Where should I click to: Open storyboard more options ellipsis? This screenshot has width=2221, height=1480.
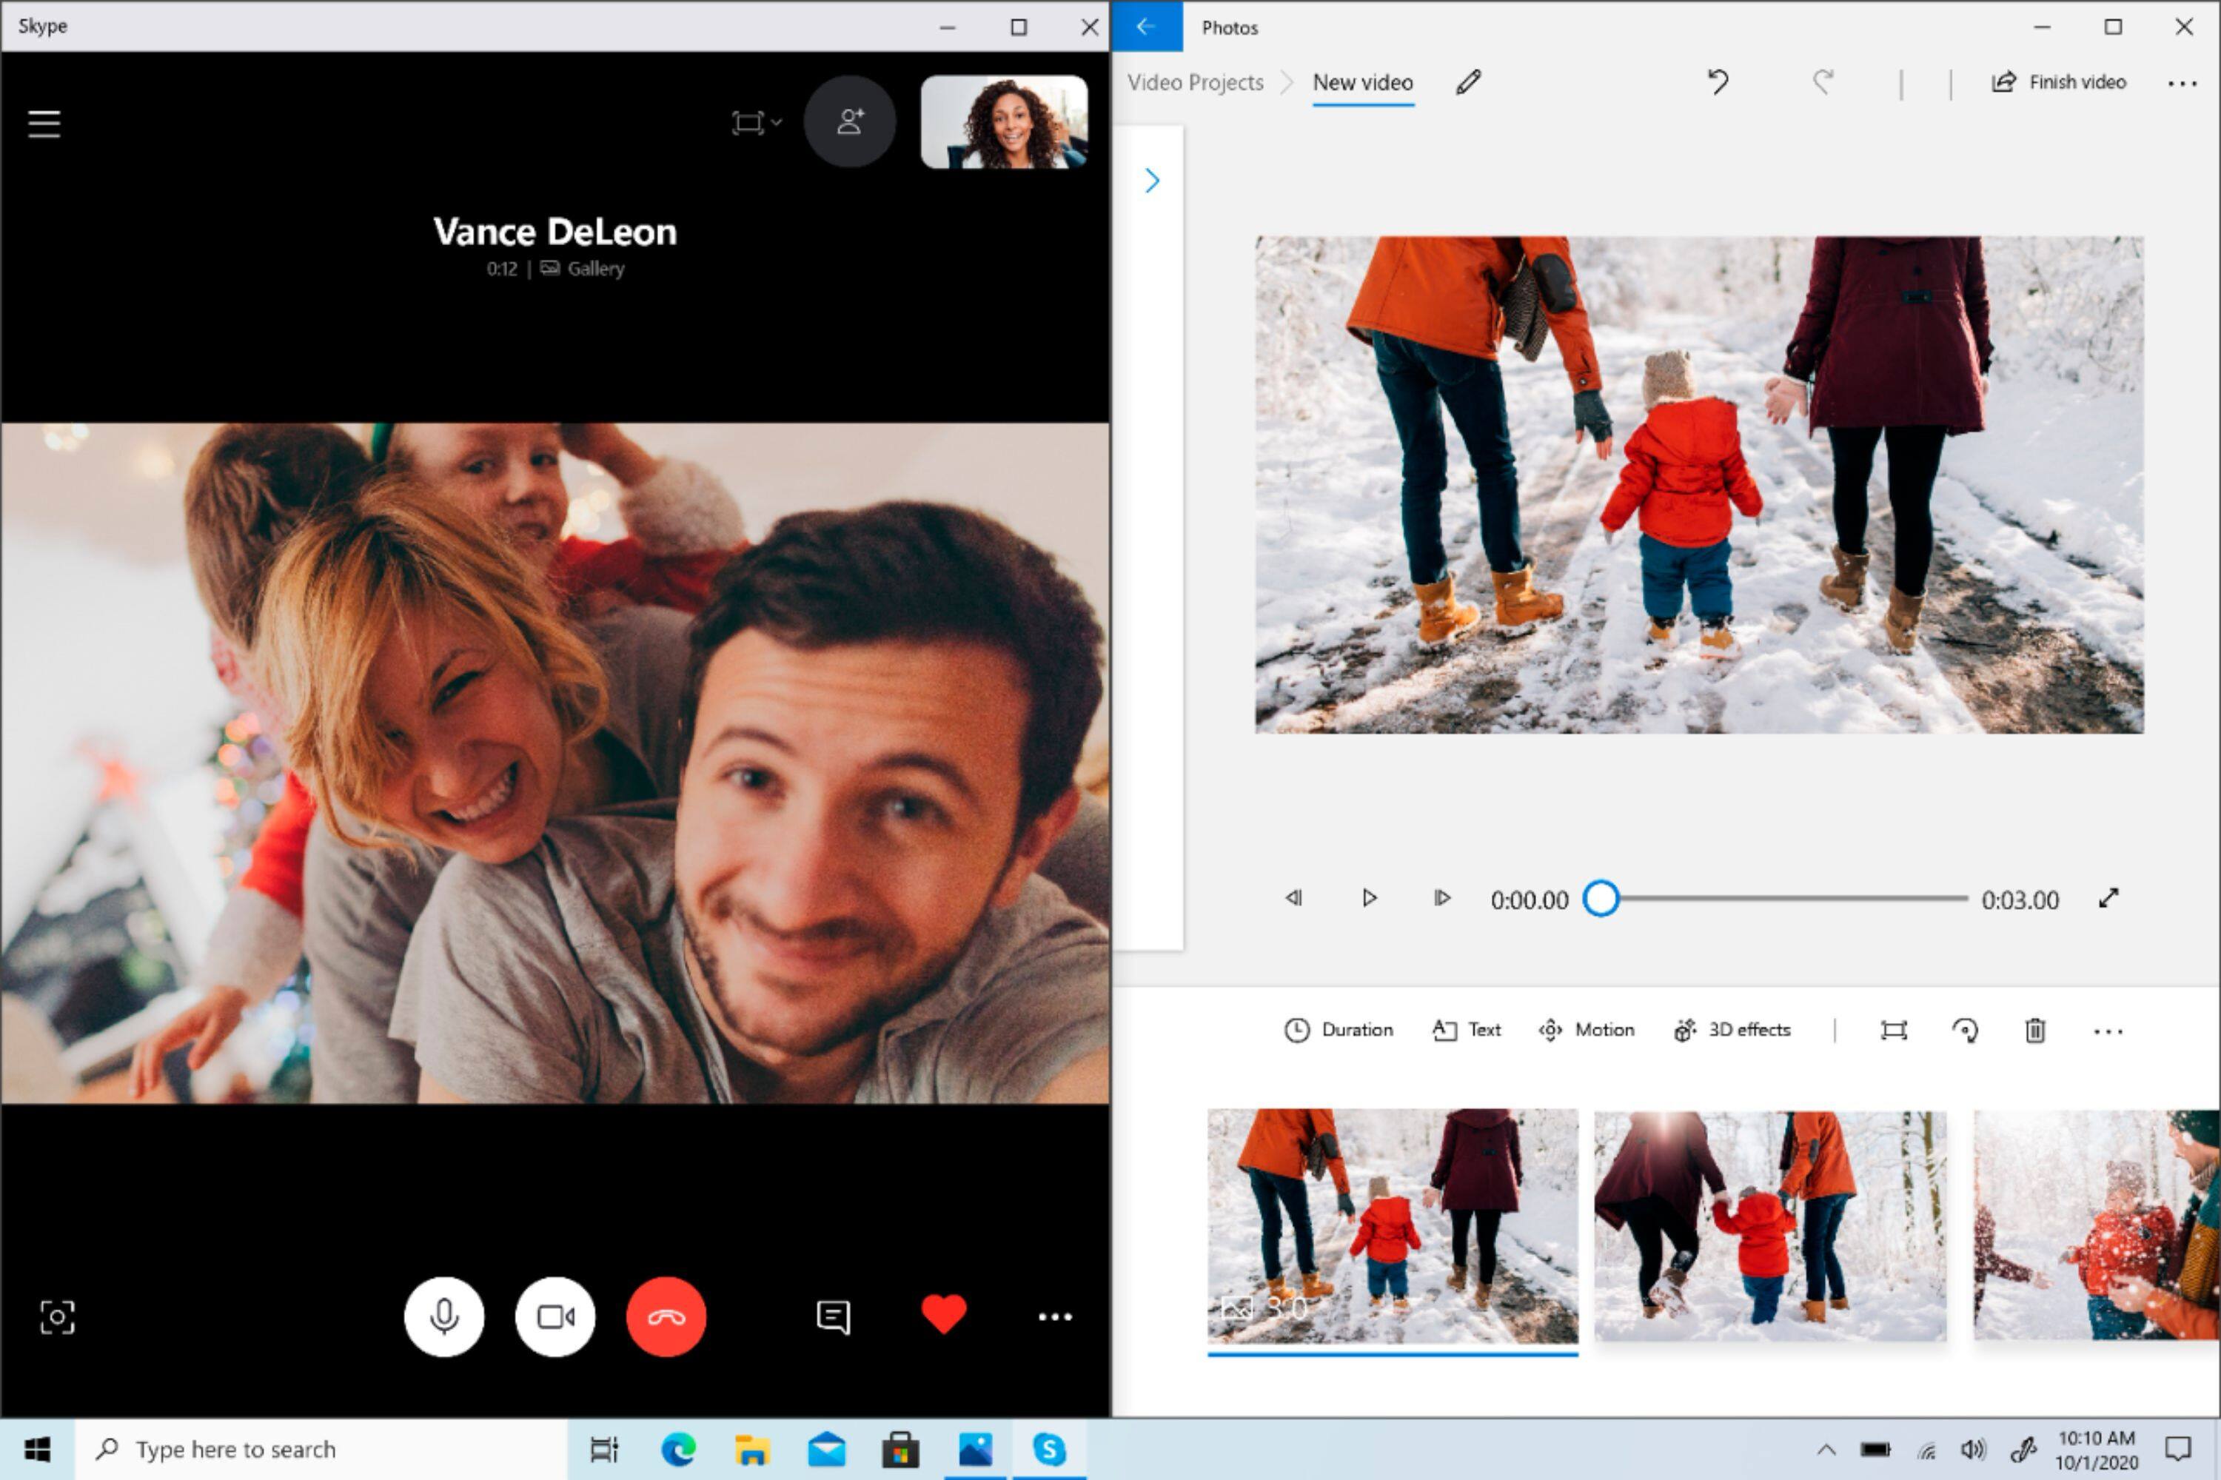[x=2108, y=1031]
